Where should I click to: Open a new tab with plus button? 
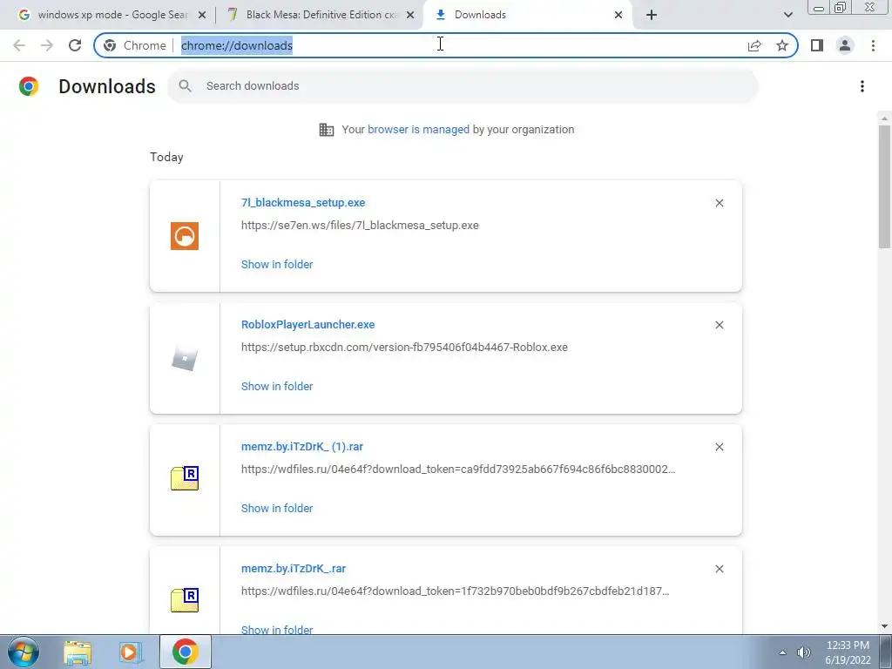[x=652, y=15]
